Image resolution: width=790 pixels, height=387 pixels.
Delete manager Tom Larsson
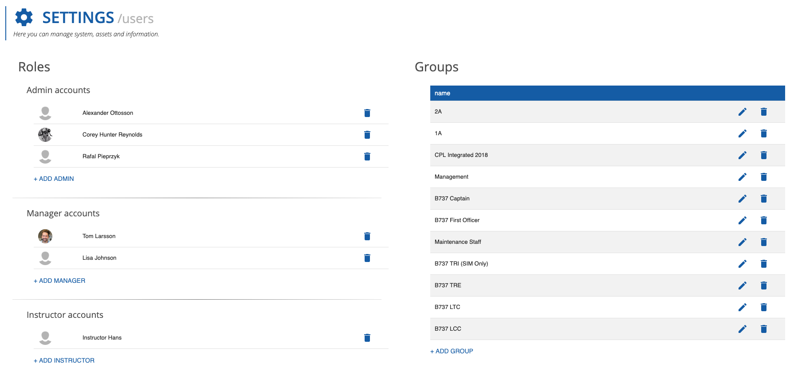point(367,236)
